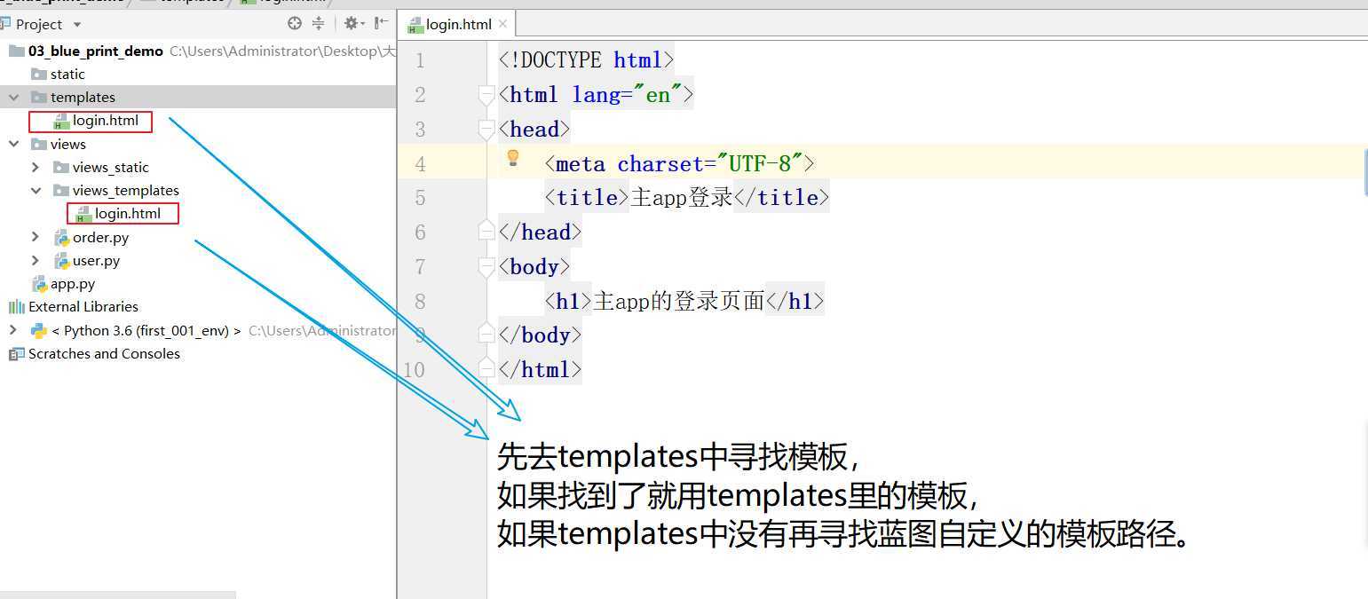Click the app.py Python file icon
Viewport: 1368px width, 599px height.
37,283
